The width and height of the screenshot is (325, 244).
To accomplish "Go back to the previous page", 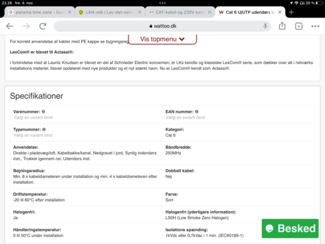I will pos(10,26).
